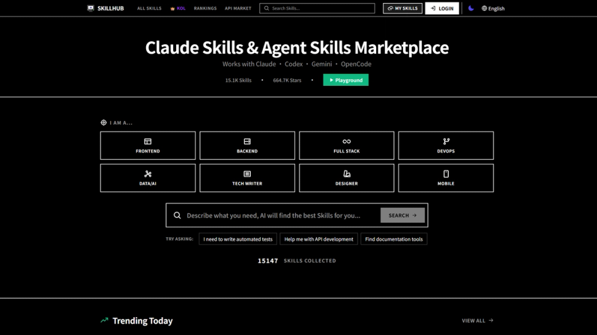Select the MOBILE role card

click(x=446, y=178)
